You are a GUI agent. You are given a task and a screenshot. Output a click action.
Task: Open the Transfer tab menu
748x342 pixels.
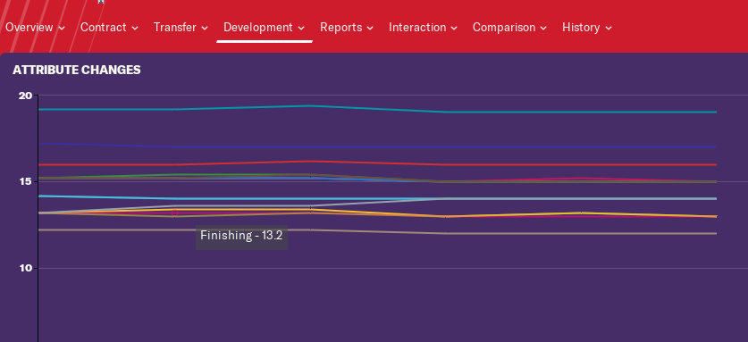point(181,28)
